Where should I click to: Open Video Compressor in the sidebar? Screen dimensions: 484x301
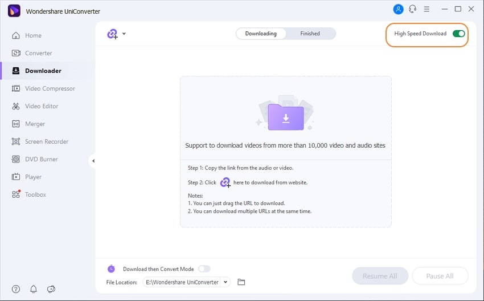(50, 88)
